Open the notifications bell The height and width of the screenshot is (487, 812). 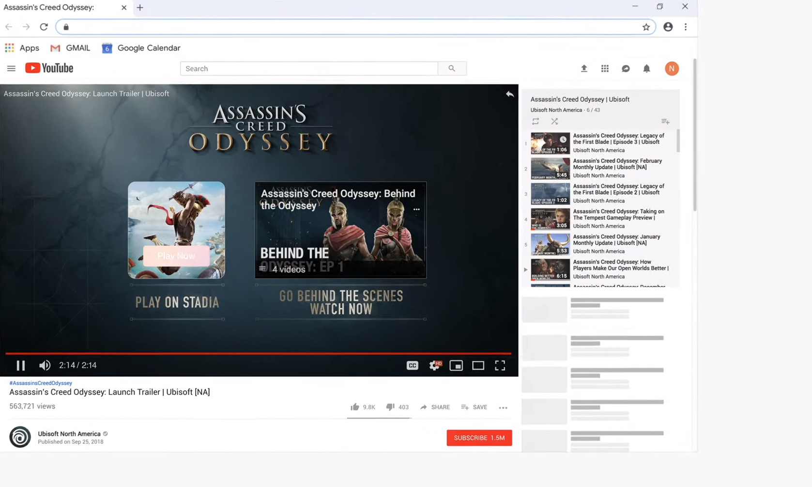pos(646,68)
